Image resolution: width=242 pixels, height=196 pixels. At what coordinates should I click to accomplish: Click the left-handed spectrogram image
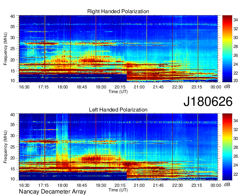[x=118, y=147]
